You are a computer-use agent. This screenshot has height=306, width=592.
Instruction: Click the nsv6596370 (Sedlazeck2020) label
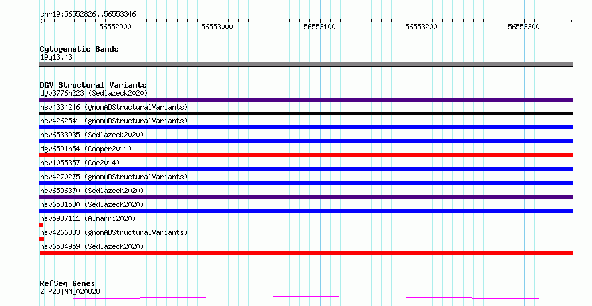pyautogui.click(x=92, y=191)
